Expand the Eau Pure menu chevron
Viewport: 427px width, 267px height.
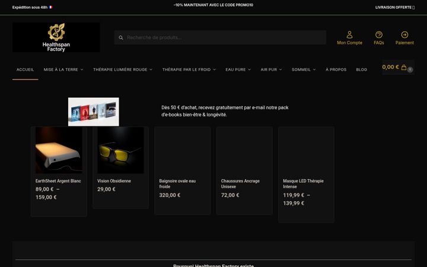point(249,70)
